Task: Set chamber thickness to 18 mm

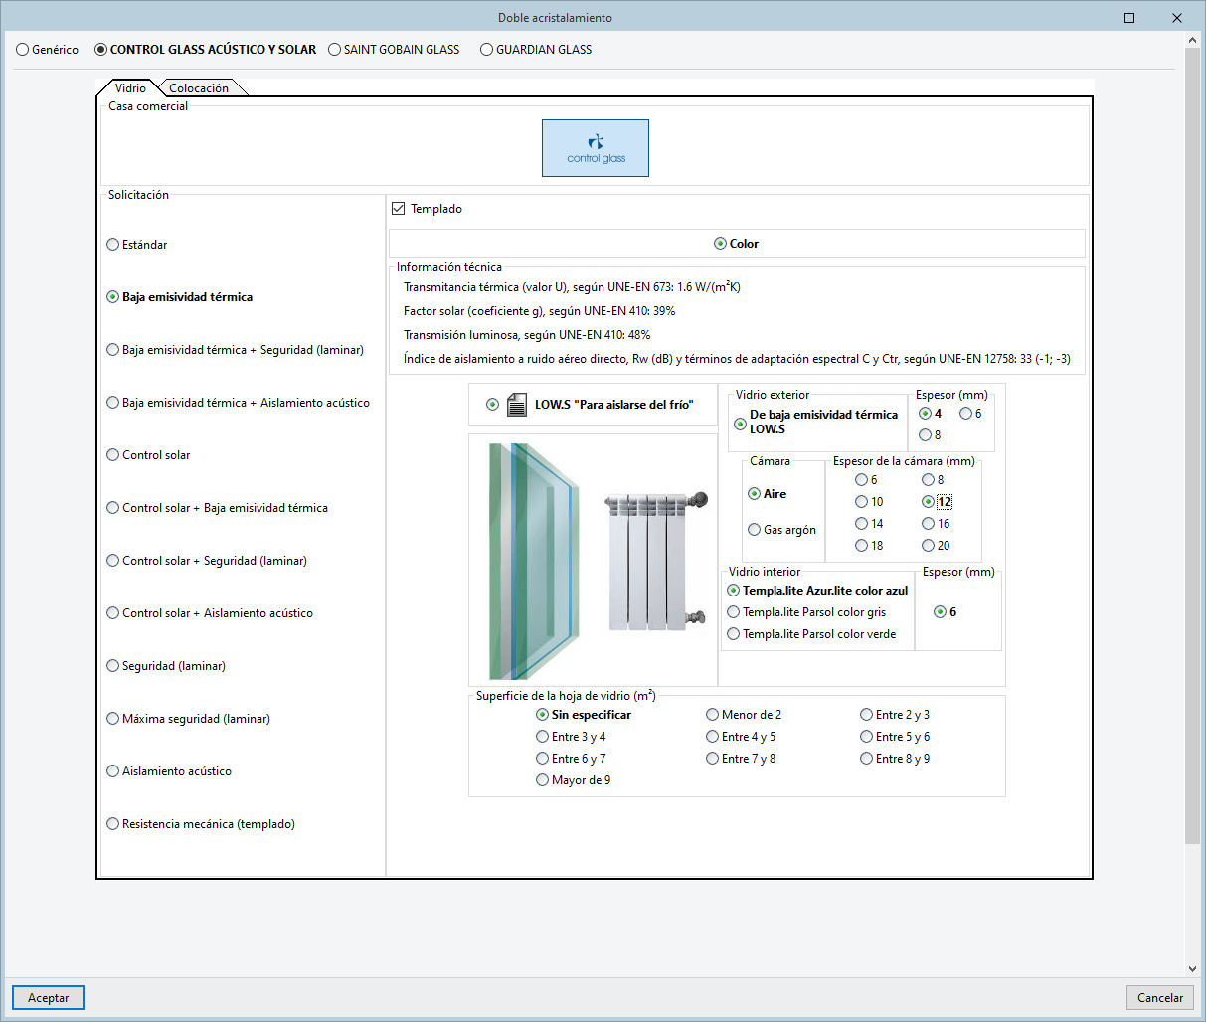Action: click(869, 546)
